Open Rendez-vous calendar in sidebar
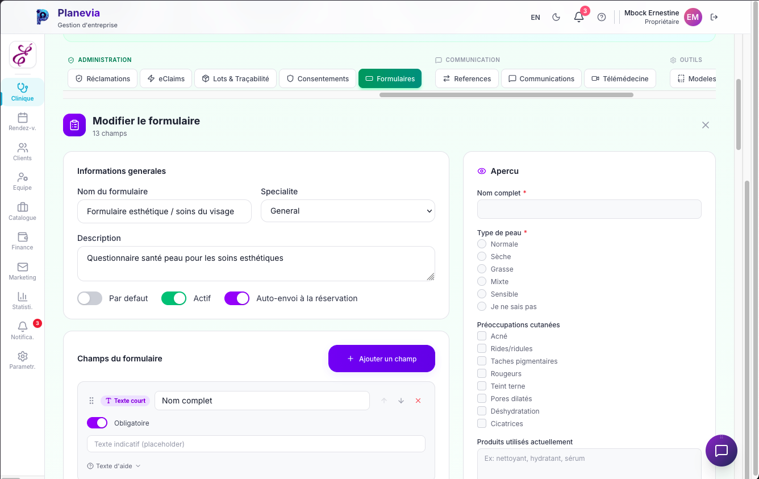Screen dimensions: 759x479 pyautogui.click(x=22, y=122)
